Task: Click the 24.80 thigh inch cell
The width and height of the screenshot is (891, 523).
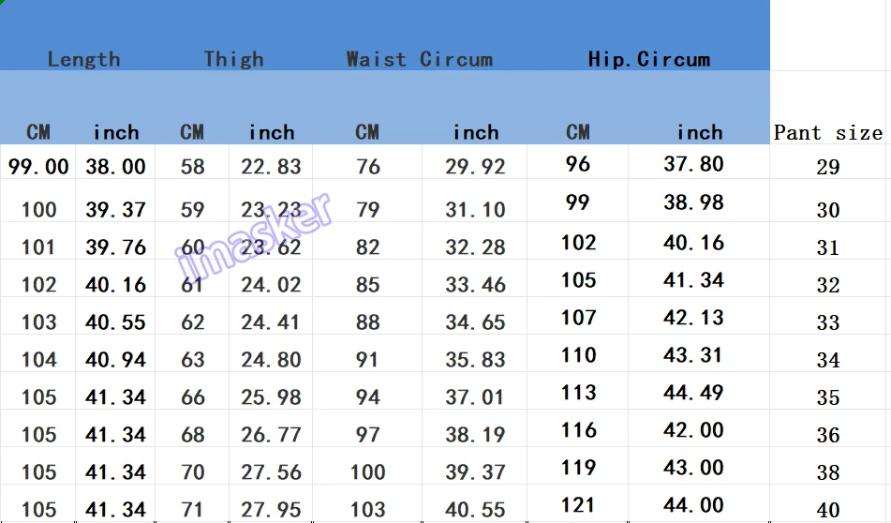Action: pyautogui.click(x=271, y=360)
